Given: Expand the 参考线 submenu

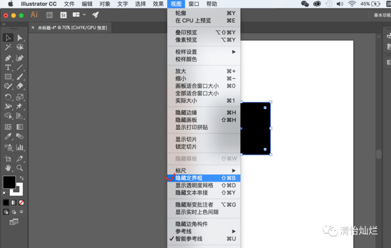Looking at the screenshot, I should [204, 231].
